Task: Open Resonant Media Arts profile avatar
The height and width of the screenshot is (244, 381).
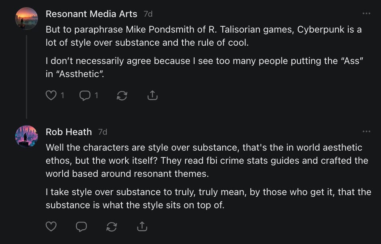Action: tap(27, 18)
